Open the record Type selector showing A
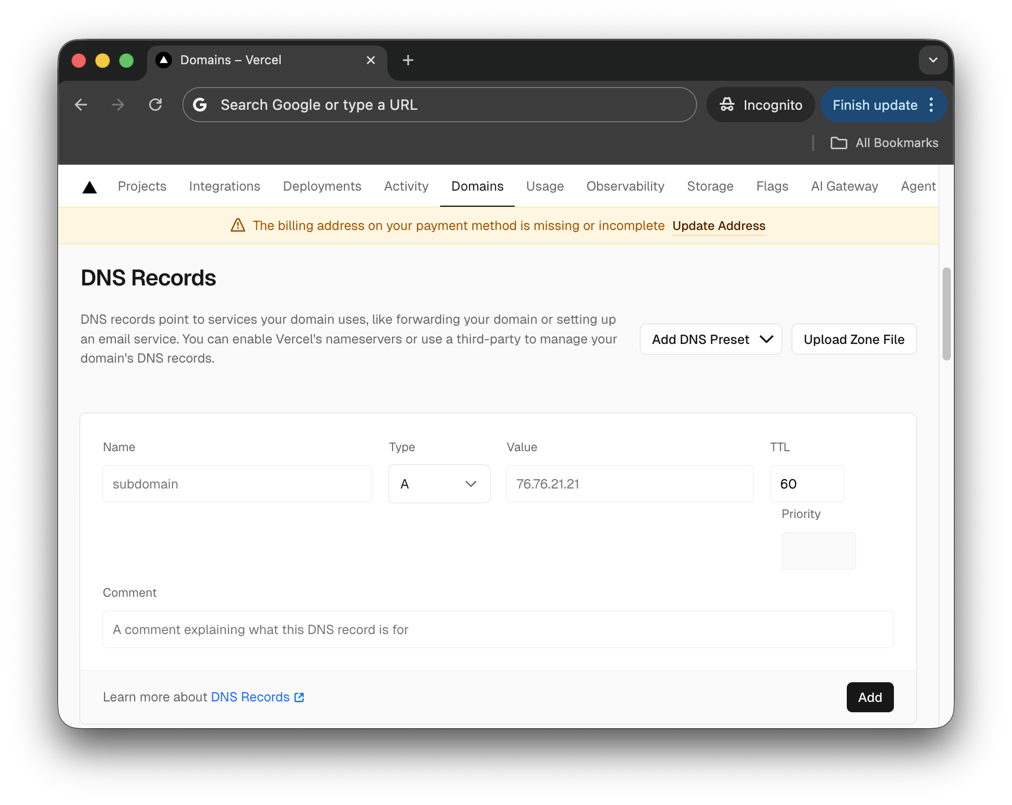 pyautogui.click(x=439, y=484)
